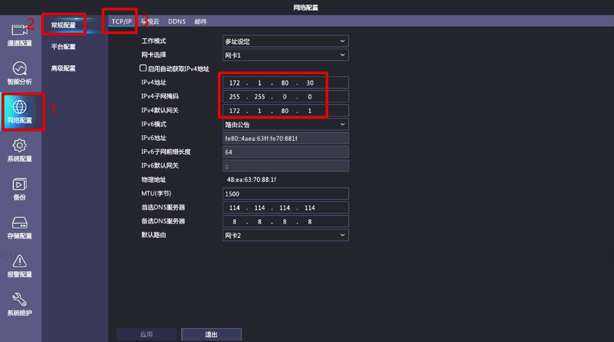Expand 默认路由 dropdown showing 网卡2
The width and height of the screenshot is (614, 342).
click(x=286, y=235)
